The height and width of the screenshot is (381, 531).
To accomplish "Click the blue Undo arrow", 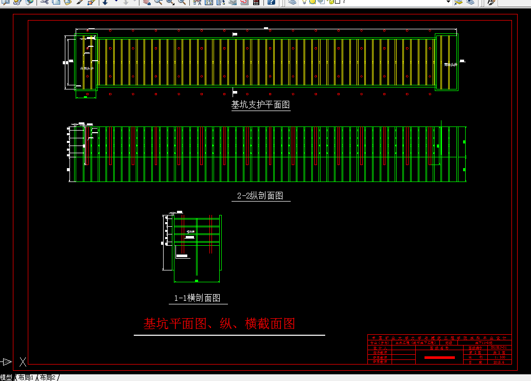I will (x=105, y=2).
